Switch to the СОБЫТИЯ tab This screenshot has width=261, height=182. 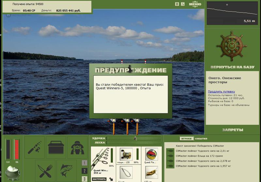(201, 138)
